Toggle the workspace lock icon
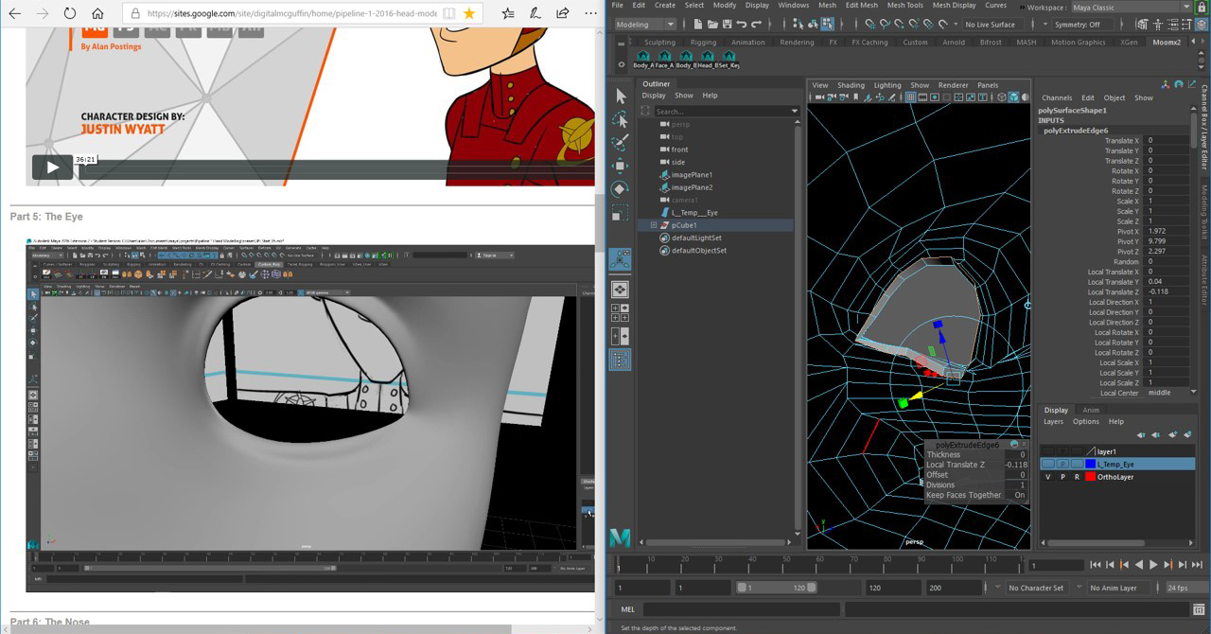 tap(1201, 8)
